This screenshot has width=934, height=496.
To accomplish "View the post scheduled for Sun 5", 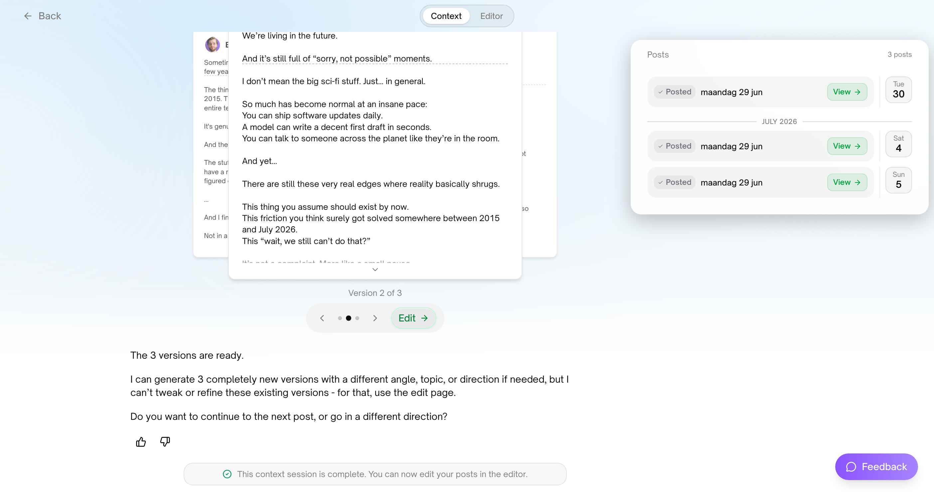I will tap(847, 182).
